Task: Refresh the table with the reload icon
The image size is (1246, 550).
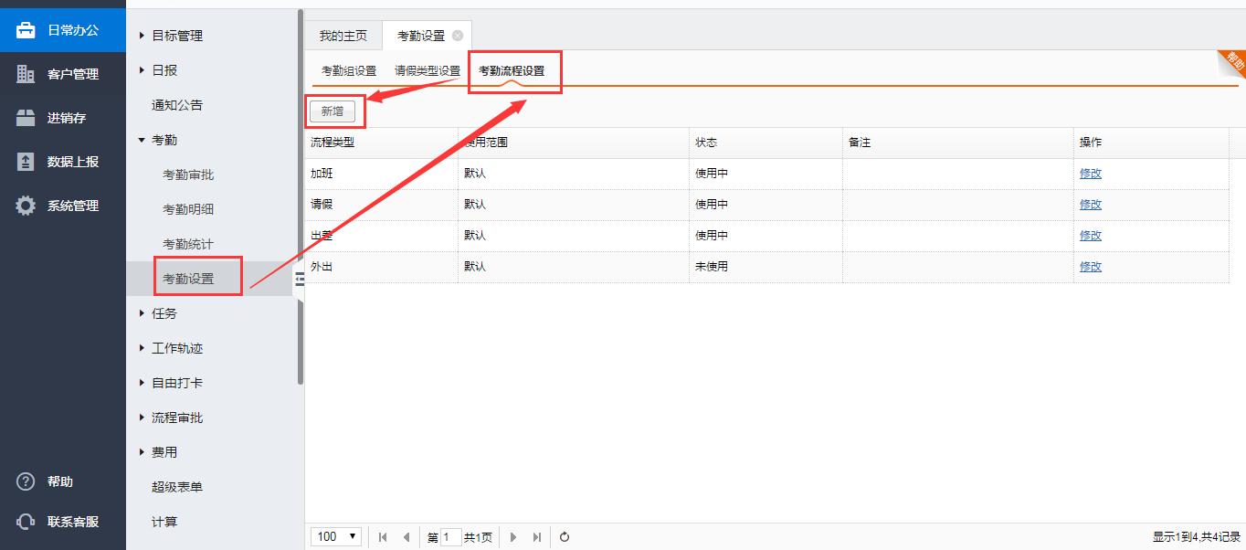Action: click(x=565, y=537)
